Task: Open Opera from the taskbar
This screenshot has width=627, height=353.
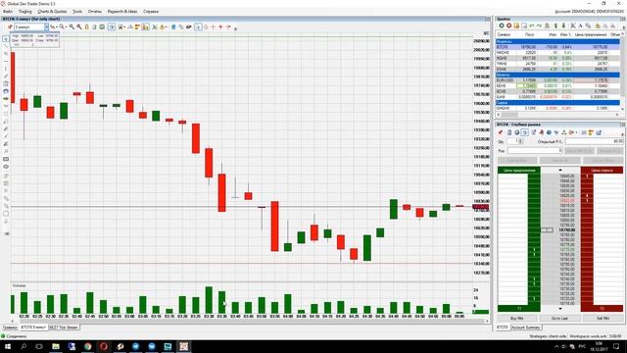Action: 104,346
